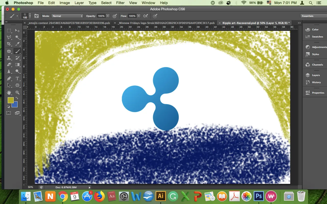Expand the collapsed right panels

[x=299, y=23]
